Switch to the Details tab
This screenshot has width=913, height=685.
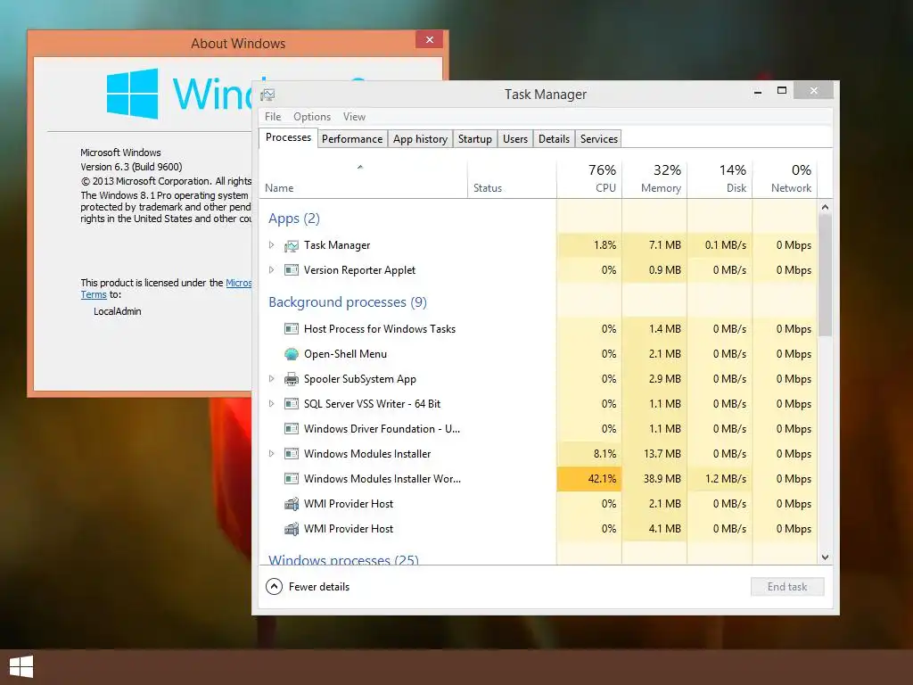(x=554, y=138)
